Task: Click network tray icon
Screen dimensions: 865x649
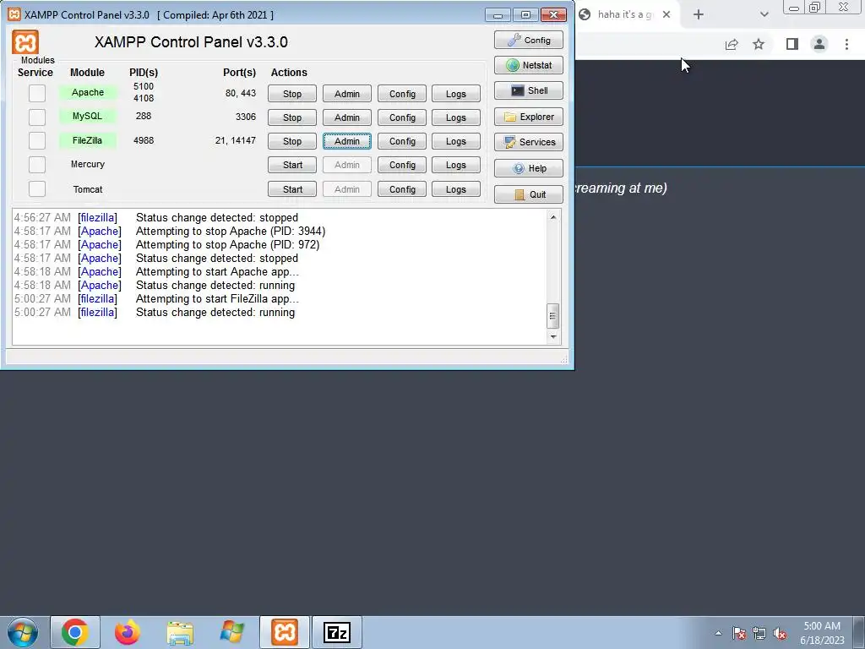Action: (x=759, y=633)
